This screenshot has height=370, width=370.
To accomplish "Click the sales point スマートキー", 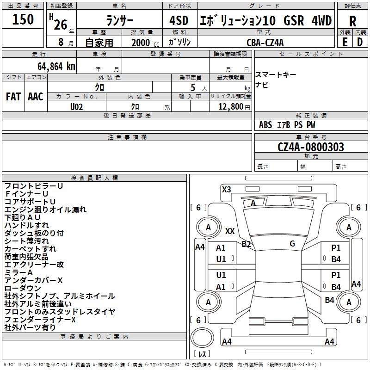I will pyautogui.click(x=276, y=74).
